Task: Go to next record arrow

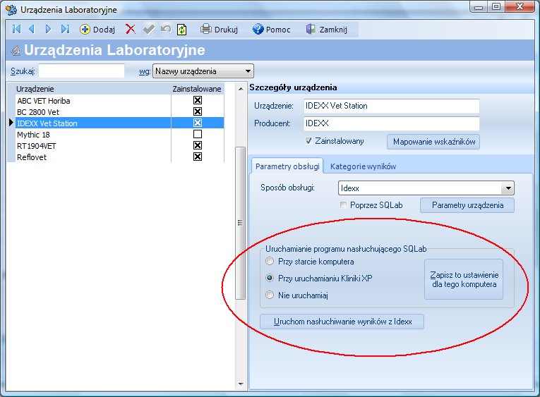Action: point(48,29)
